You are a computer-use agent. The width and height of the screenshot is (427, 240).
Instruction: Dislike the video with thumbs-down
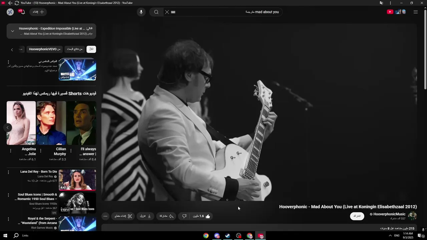coord(184,216)
